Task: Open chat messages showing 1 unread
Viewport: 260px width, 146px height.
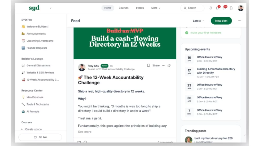Action: 217,8
